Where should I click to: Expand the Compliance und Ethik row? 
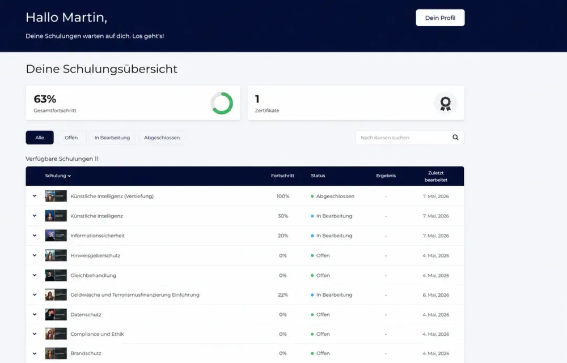(x=35, y=334)
